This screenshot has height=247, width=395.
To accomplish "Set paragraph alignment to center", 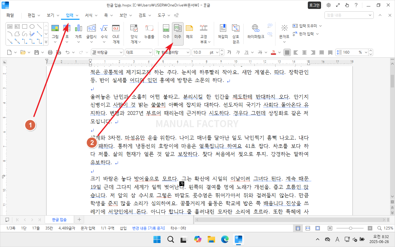I will click(304, 52).
